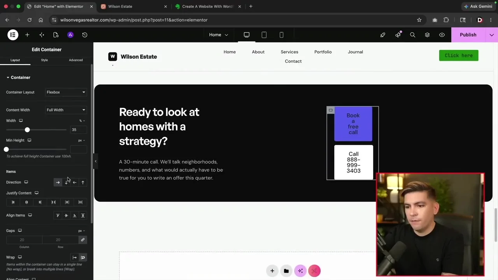Set Wrap option to No wrap
Screen dimensions: 498x280
click(x=74, y=257)
